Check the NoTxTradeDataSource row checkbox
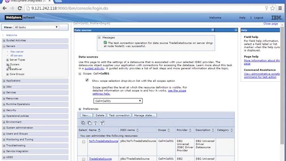This screenshot has height=161, width=286. click(84, 142)
